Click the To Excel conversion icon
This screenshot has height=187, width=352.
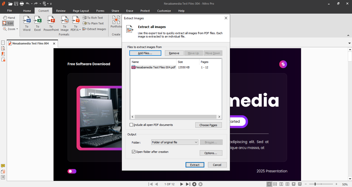coord(38,23)
